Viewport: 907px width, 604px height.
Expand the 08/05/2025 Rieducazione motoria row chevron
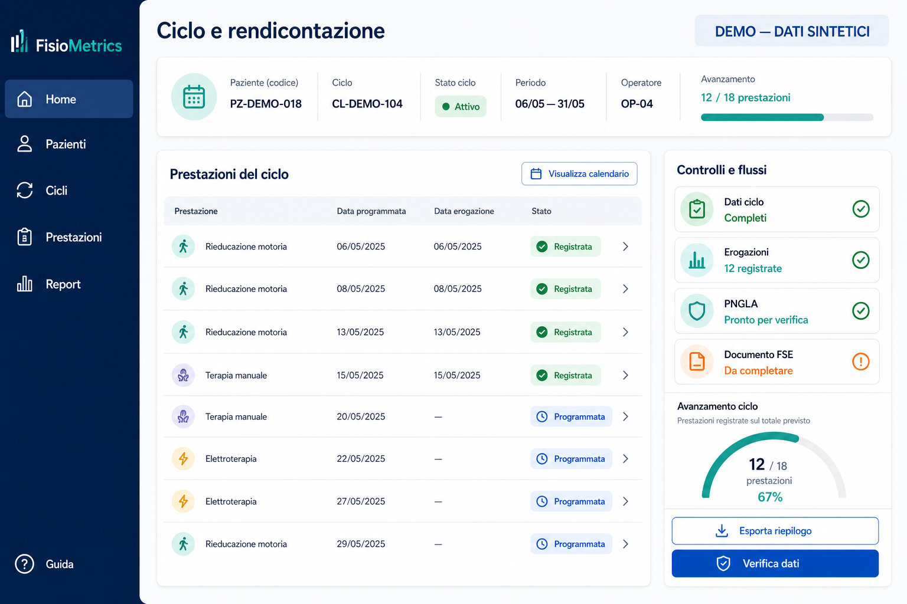click(x=625, y=289)
